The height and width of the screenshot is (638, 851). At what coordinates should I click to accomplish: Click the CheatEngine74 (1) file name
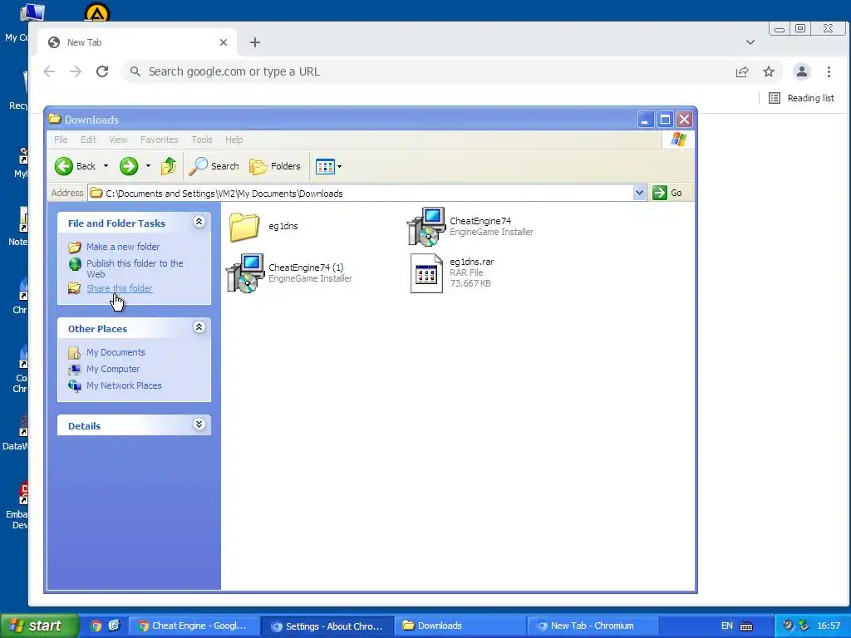coord(306,267)
